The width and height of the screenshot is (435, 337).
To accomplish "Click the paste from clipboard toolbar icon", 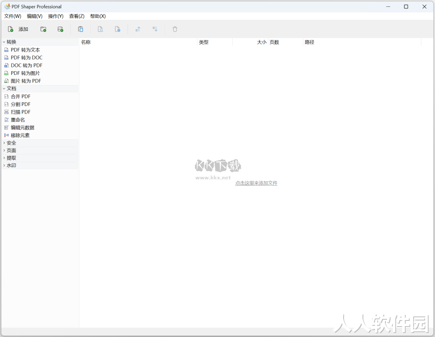I will [x=81, y=29].
